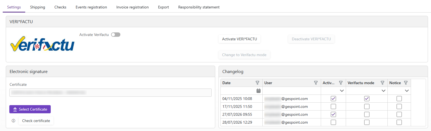The image size is (431, 131).
Task: Toggle Verifactu mode checkbox for 17/11/2025 11:50
Action: pyautogui.click(x=367, y=106)
